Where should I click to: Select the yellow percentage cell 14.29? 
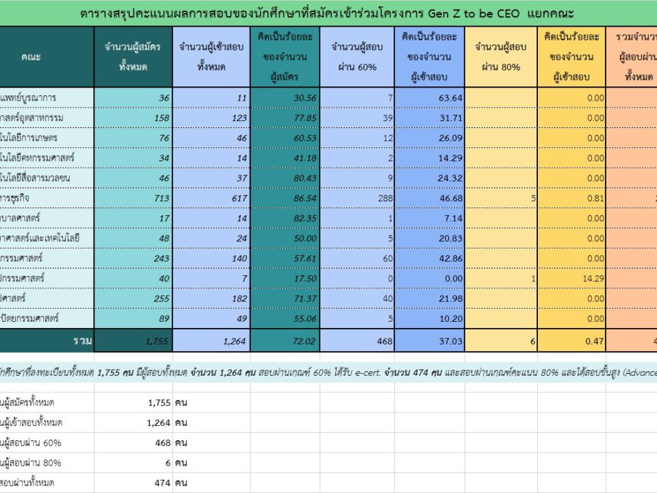pos(571,279)
